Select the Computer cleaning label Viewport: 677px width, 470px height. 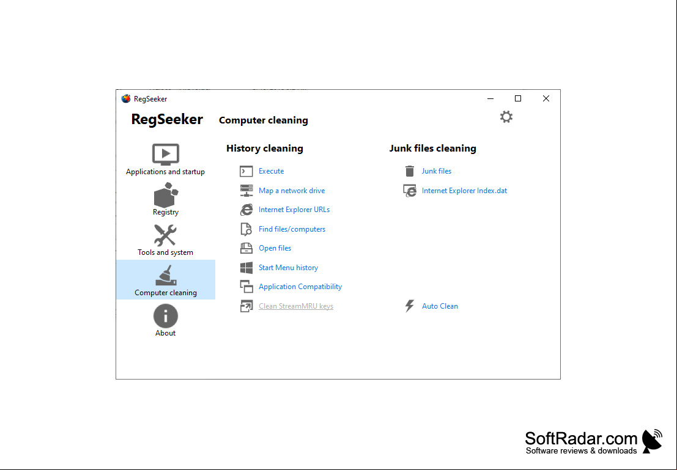165,293
